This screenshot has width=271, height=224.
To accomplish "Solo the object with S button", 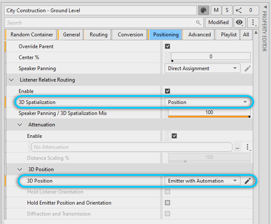I will click(x=227, y=10).
